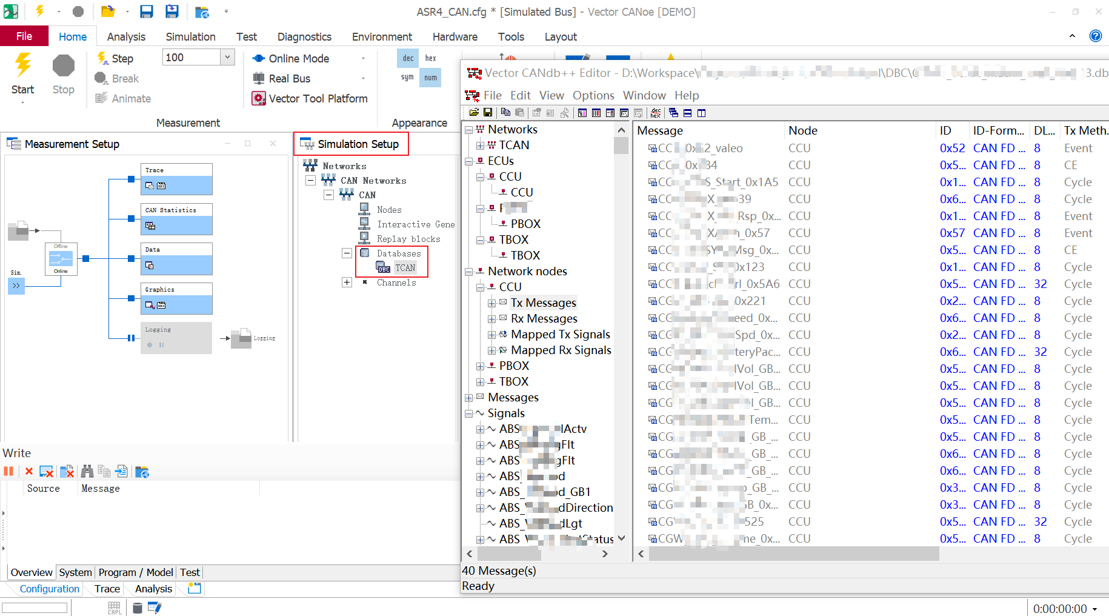
Task: Tile windows vertically in CANdb++ toolbar
Action: pyautogui.click(x=701, y=113)
